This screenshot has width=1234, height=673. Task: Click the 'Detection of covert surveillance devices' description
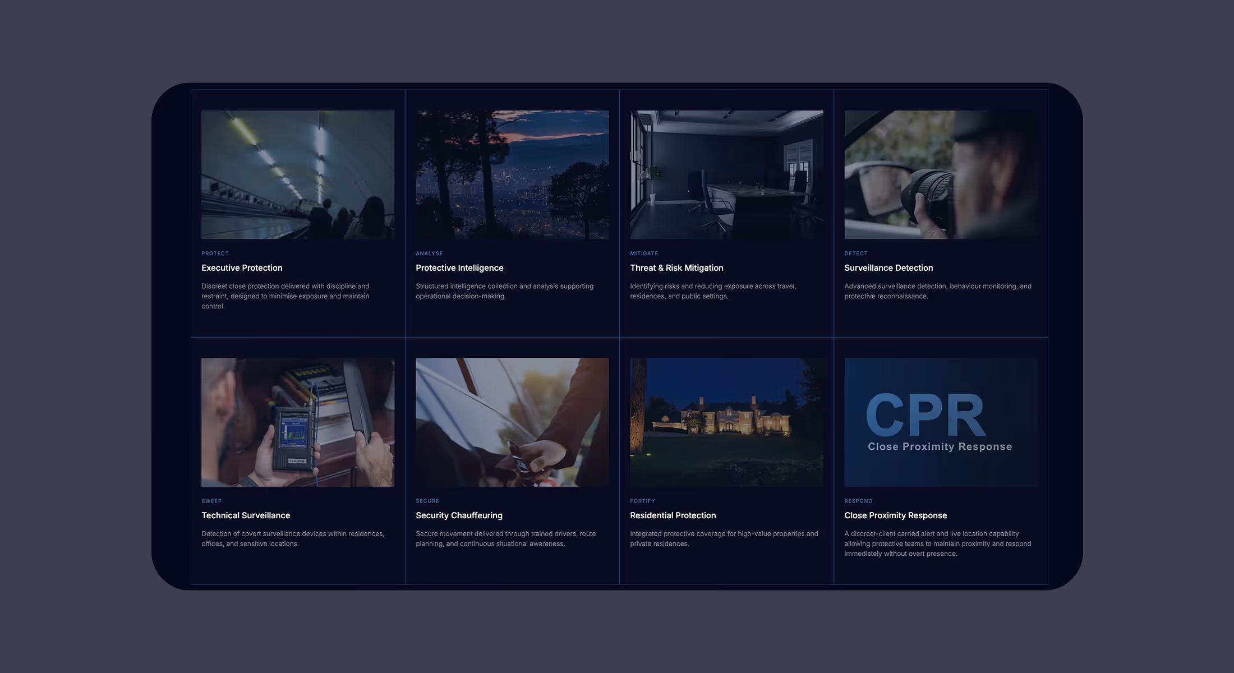tap(293, 538)
